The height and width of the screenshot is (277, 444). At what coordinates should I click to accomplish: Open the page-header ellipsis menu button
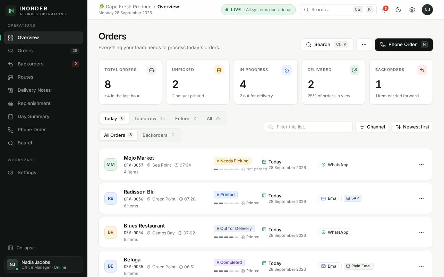click(364, 45)
